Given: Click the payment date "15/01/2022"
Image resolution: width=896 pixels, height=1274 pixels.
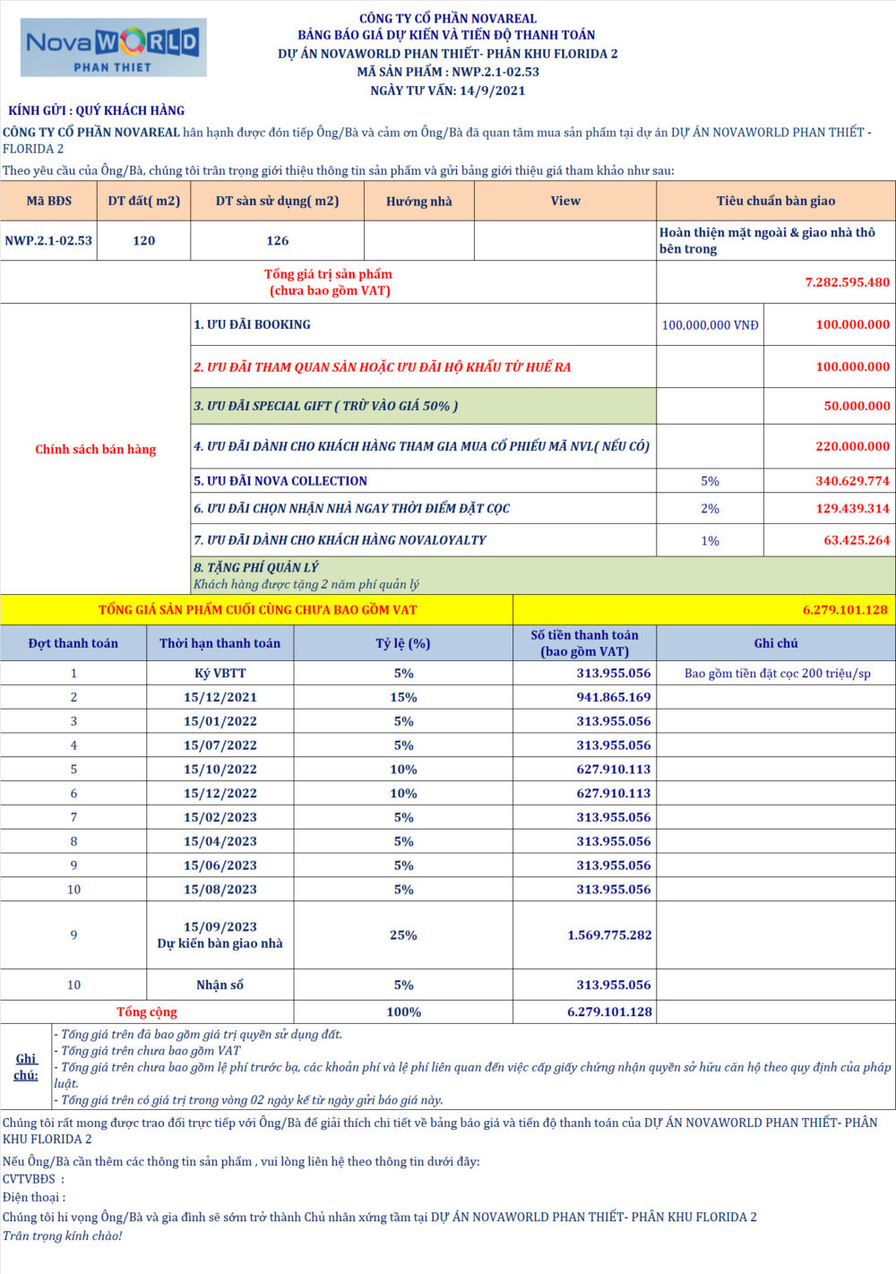Looking at the screenshot, I should (220, 721).
